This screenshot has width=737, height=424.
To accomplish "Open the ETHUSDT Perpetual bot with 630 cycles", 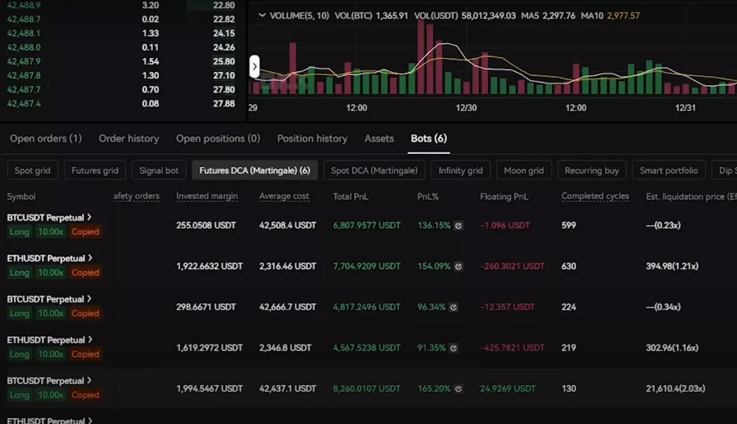I will point(50,258).
